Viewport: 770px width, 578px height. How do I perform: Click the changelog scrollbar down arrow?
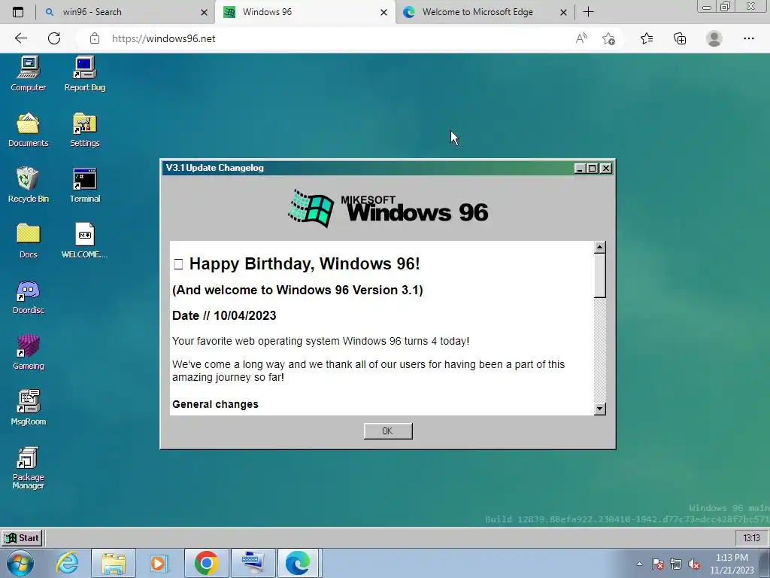599,409
